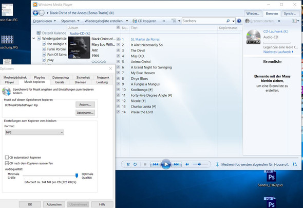
Task: Uncheck track 8 Dirge Blues checkbox
Action: (x=118, y=78)
